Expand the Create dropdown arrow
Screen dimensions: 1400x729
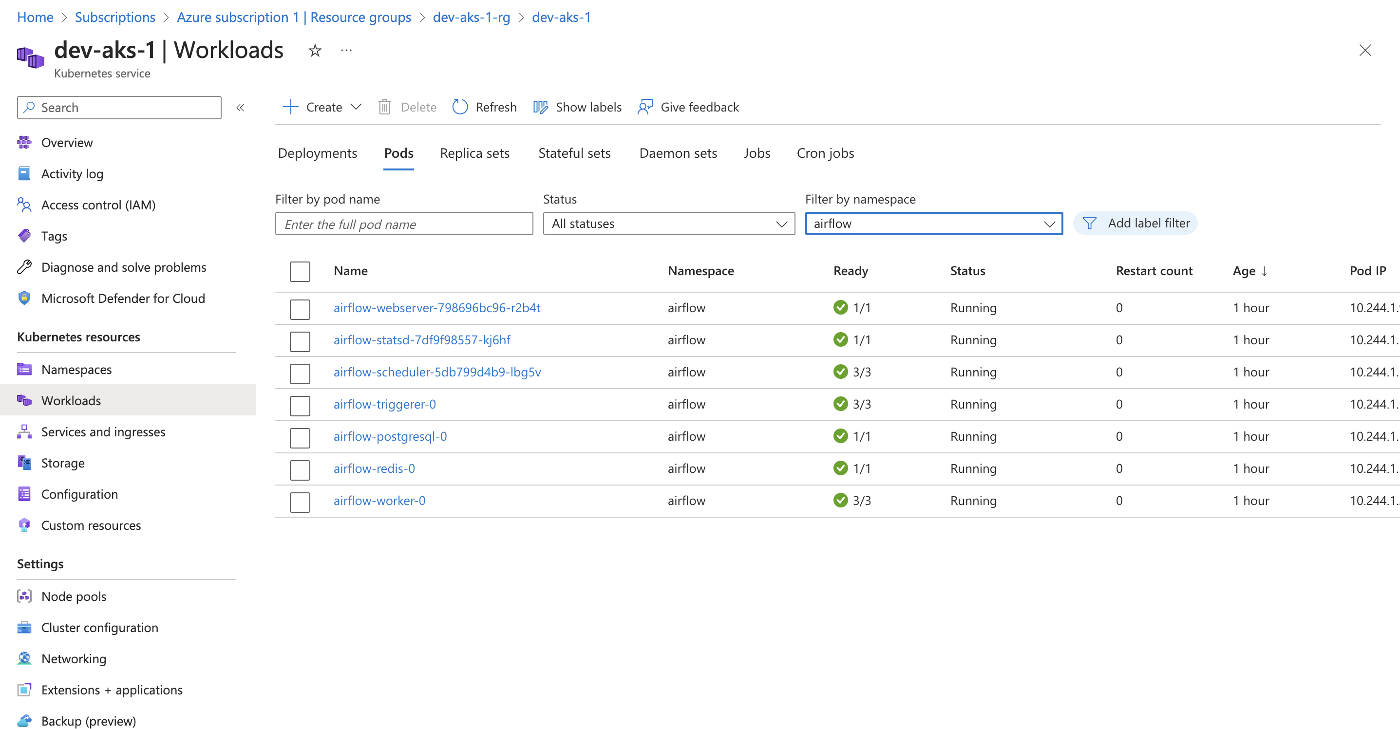click(356, 107)
